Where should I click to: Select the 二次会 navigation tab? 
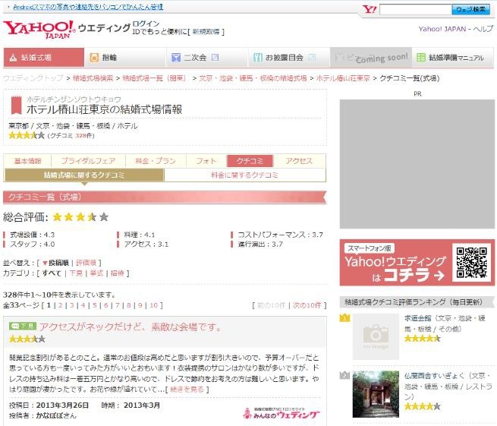coord(207,58)
